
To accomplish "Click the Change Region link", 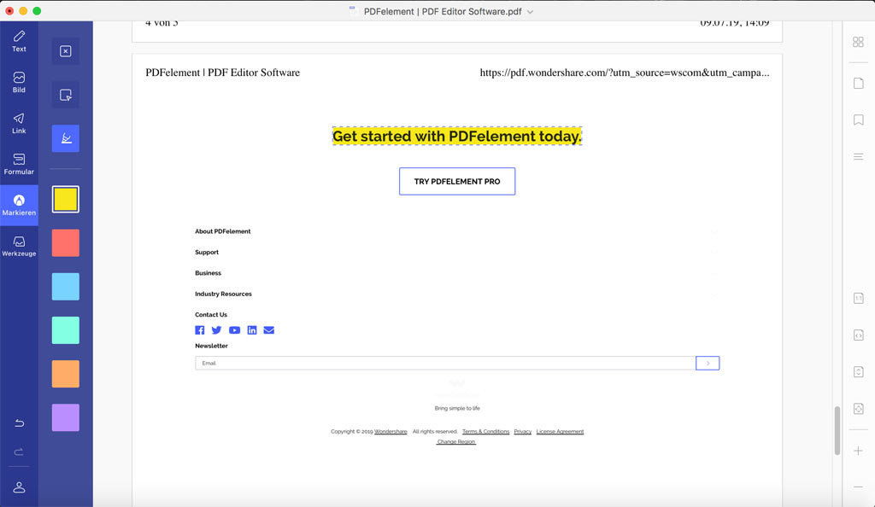I will pos(456,442).
